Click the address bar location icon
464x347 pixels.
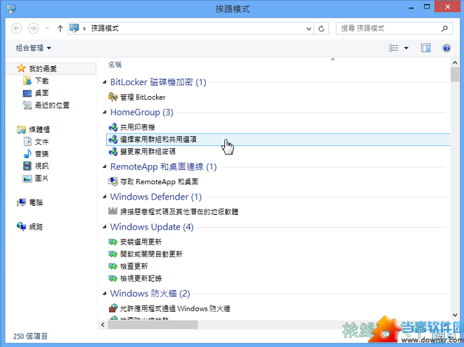[74, 28]
